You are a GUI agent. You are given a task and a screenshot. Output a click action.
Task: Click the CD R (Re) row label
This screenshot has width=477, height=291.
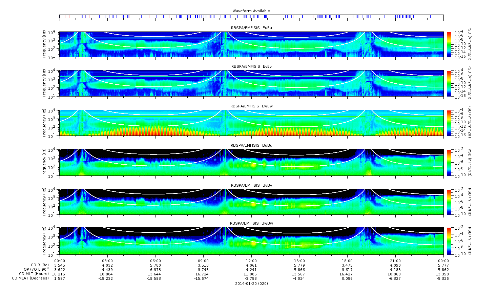click(40, 265)
